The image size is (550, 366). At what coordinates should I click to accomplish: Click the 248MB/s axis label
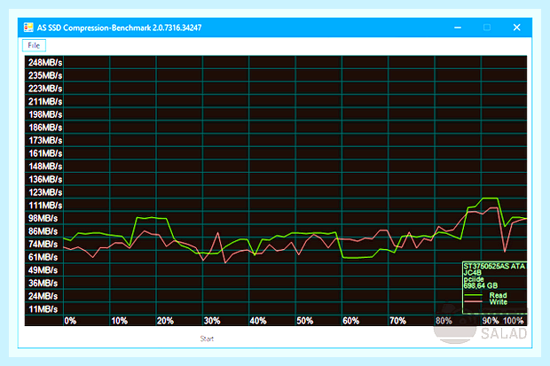[45, 63]
